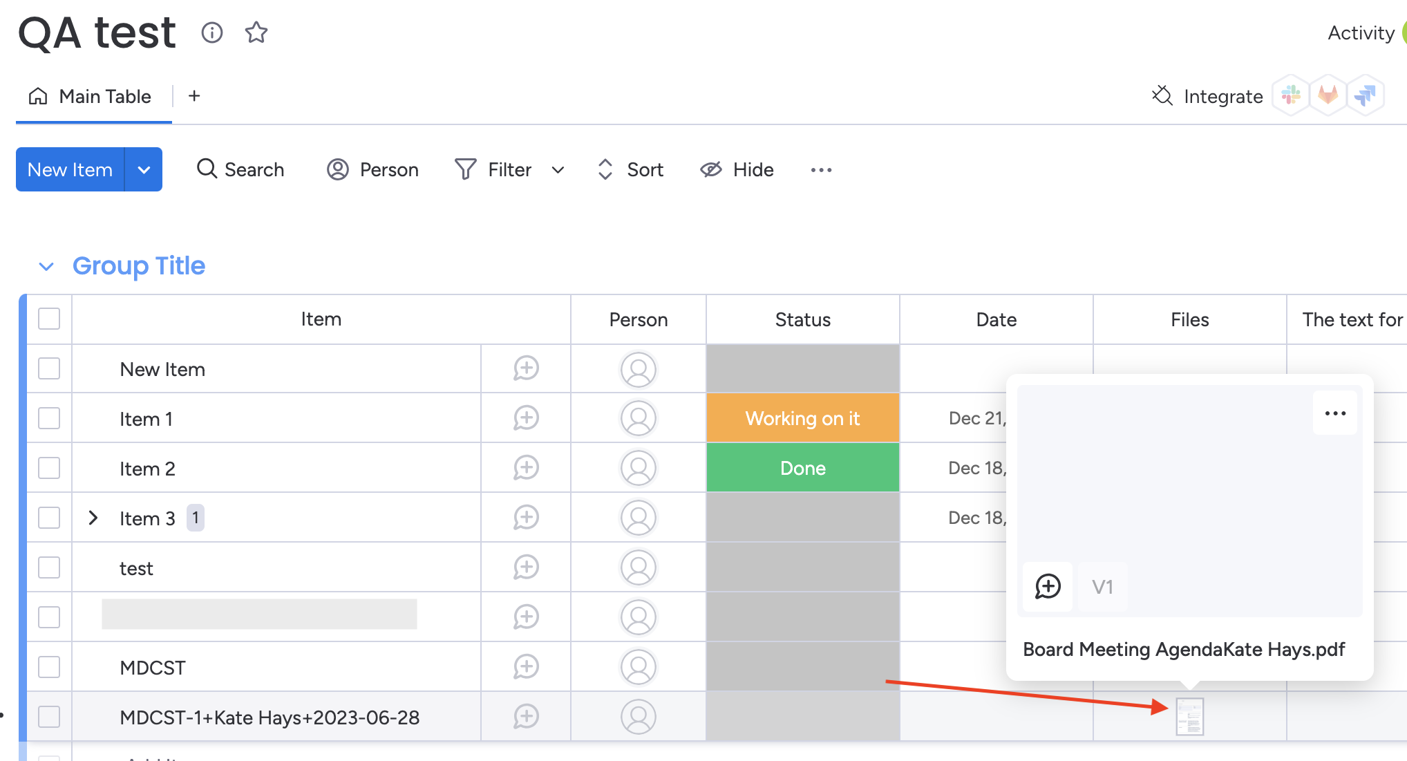Expand Item 3 subitems
The image size is (1407, 761).
click(93, 518)
